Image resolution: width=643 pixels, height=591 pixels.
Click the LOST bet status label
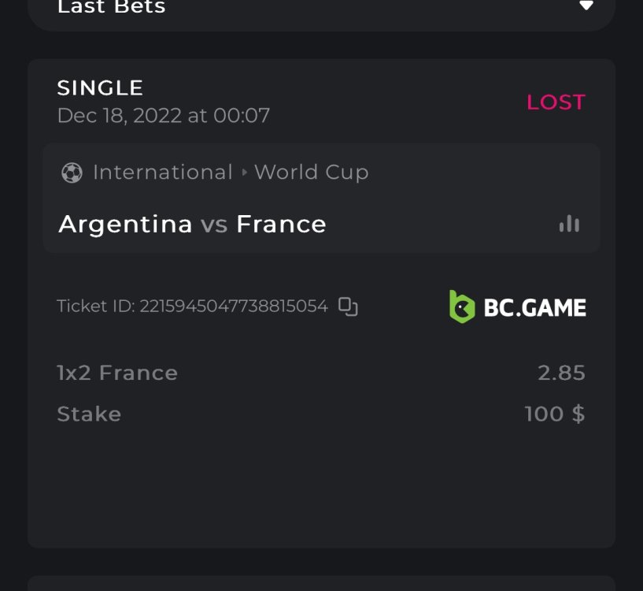(x=556, y=102)
